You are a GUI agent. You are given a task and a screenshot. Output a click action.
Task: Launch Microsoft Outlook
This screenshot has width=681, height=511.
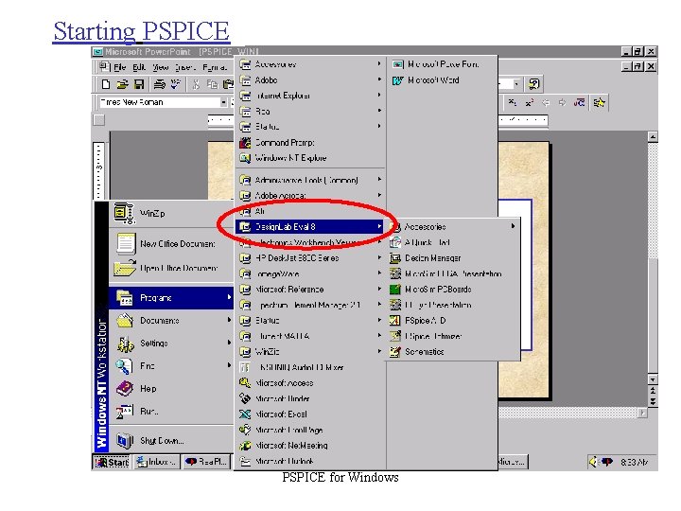310,461
